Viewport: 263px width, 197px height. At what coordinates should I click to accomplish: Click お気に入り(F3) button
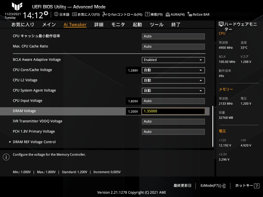tap(89, 14)
